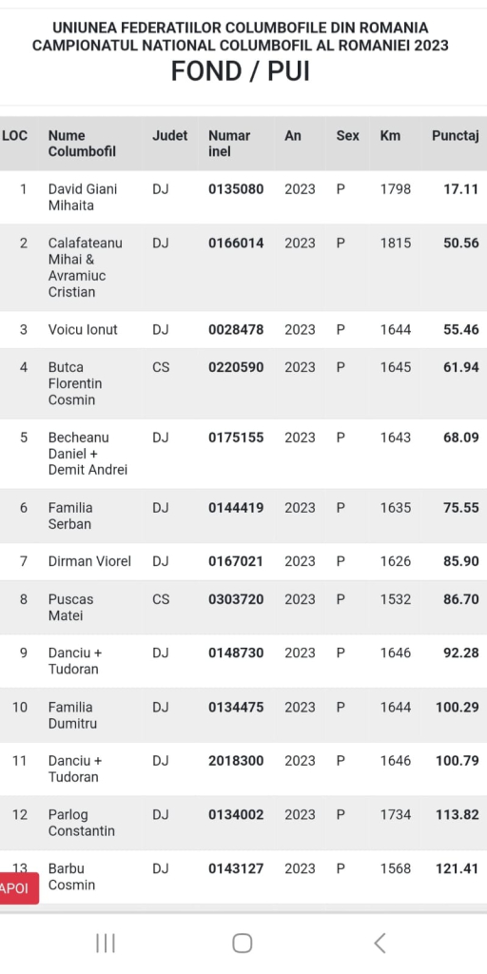
Task: Select the Punctaj column header
Action: point(456,135)
